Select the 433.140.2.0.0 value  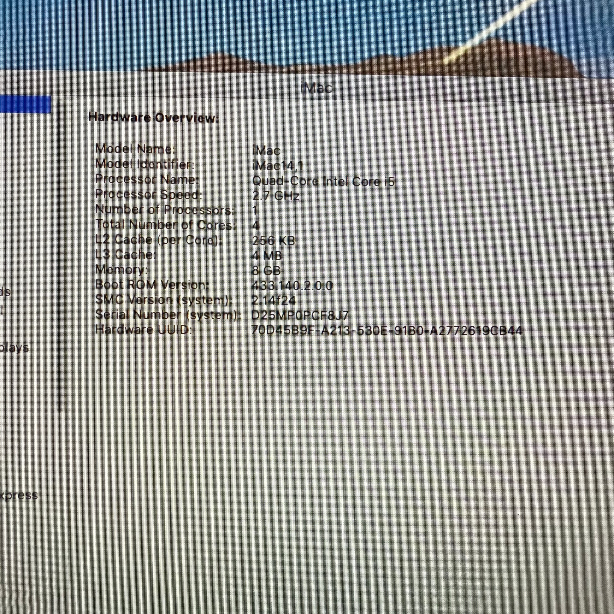click(292, 286)
